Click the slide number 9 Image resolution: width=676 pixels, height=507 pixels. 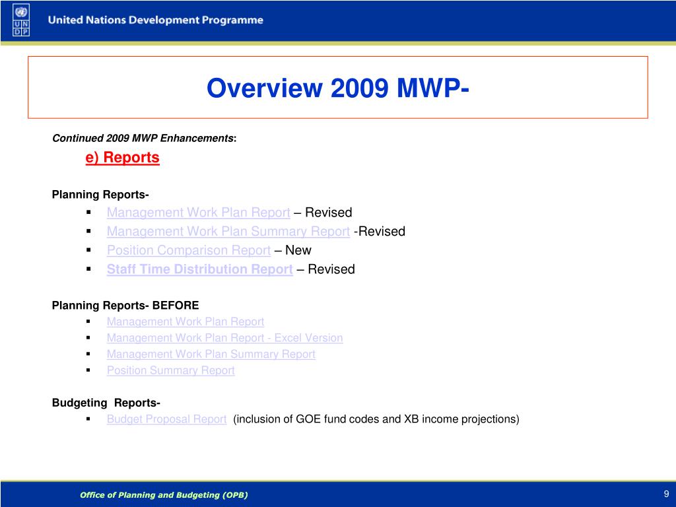[x=667, y=494]
